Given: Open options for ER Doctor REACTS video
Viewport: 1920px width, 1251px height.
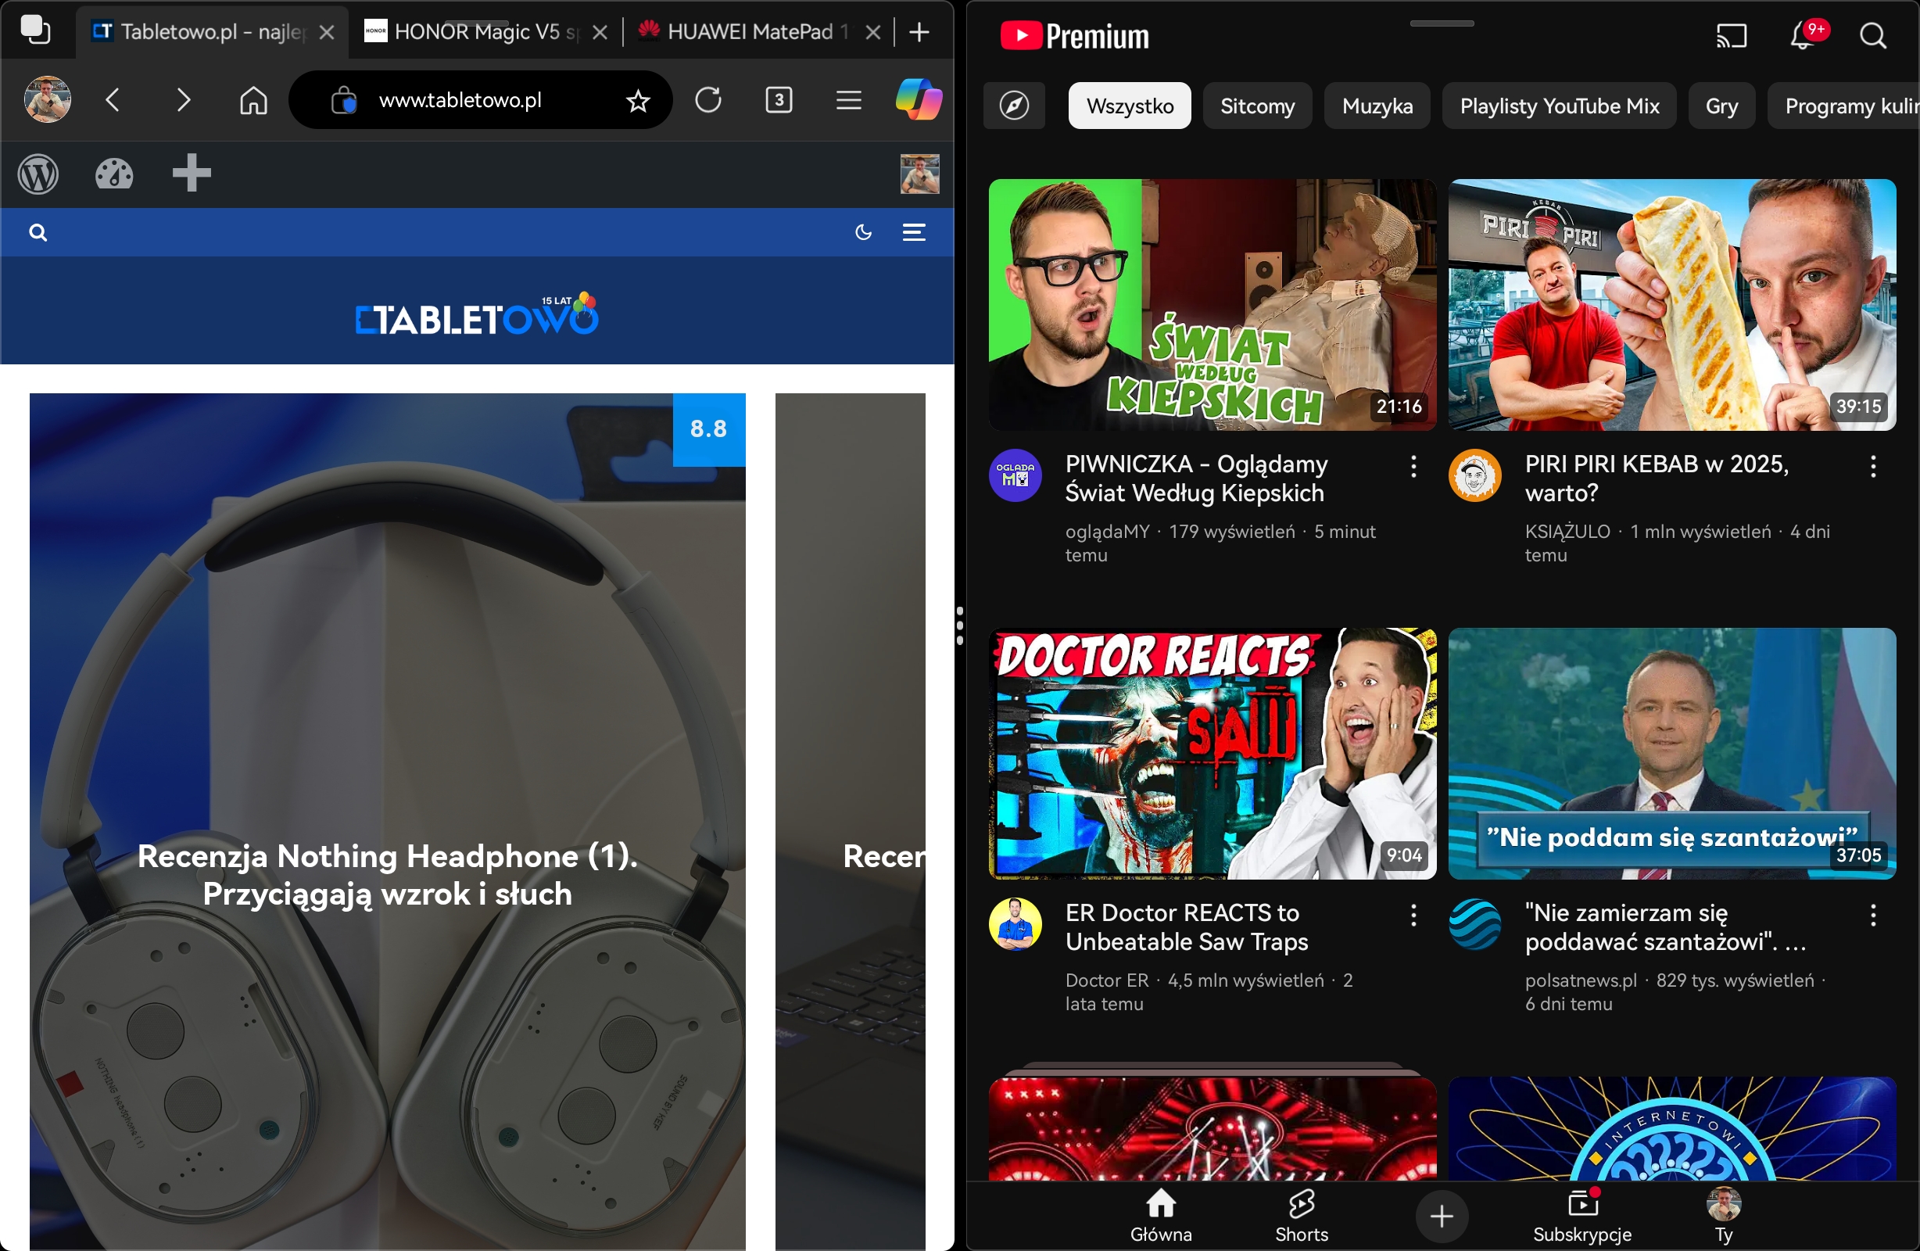Looking at the screenshot, I should click(x=1413, y=916).
